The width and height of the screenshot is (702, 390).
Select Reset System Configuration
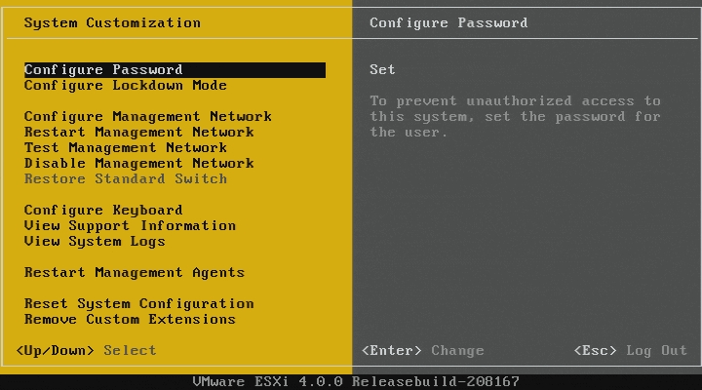(138, 304)
